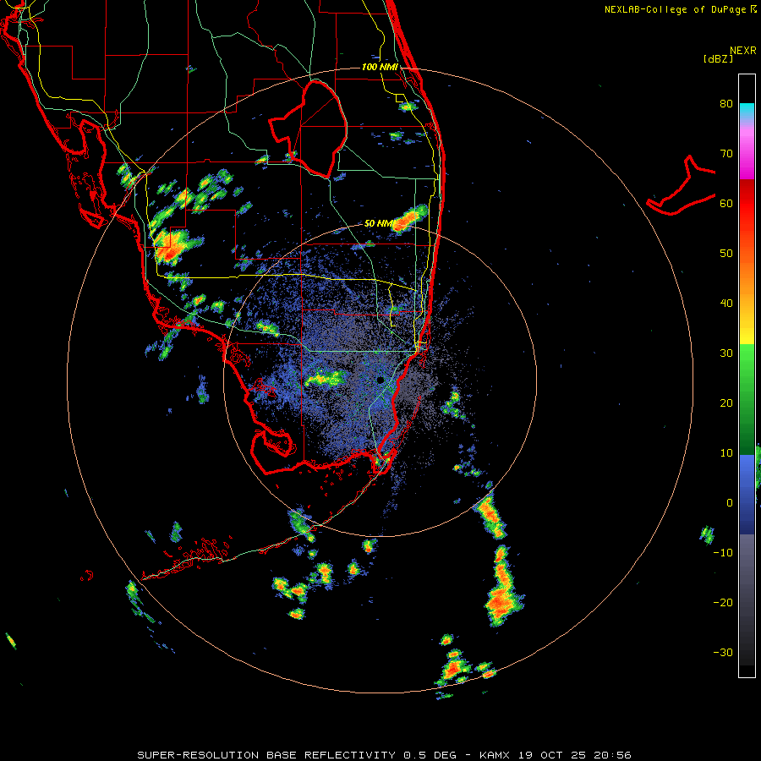Click the 10 dBZ scale value

[x=726, y=453]
